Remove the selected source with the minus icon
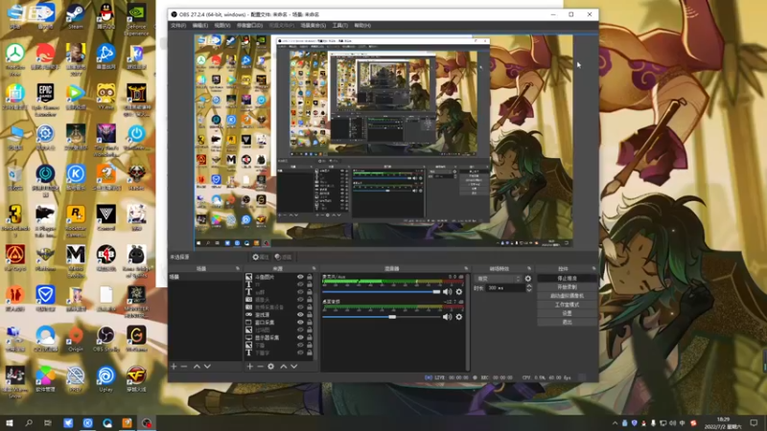 pos(260,366)
